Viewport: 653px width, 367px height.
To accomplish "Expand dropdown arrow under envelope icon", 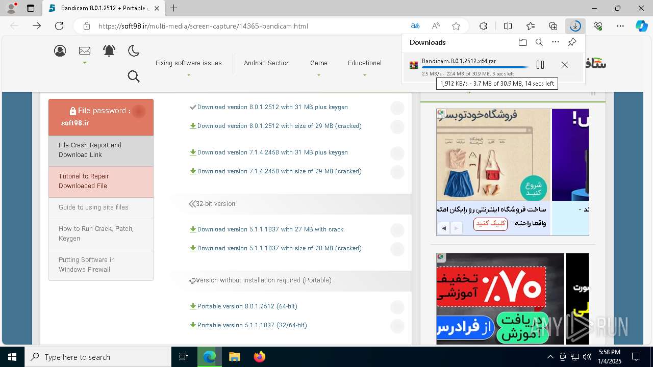I will coord(85,63).
